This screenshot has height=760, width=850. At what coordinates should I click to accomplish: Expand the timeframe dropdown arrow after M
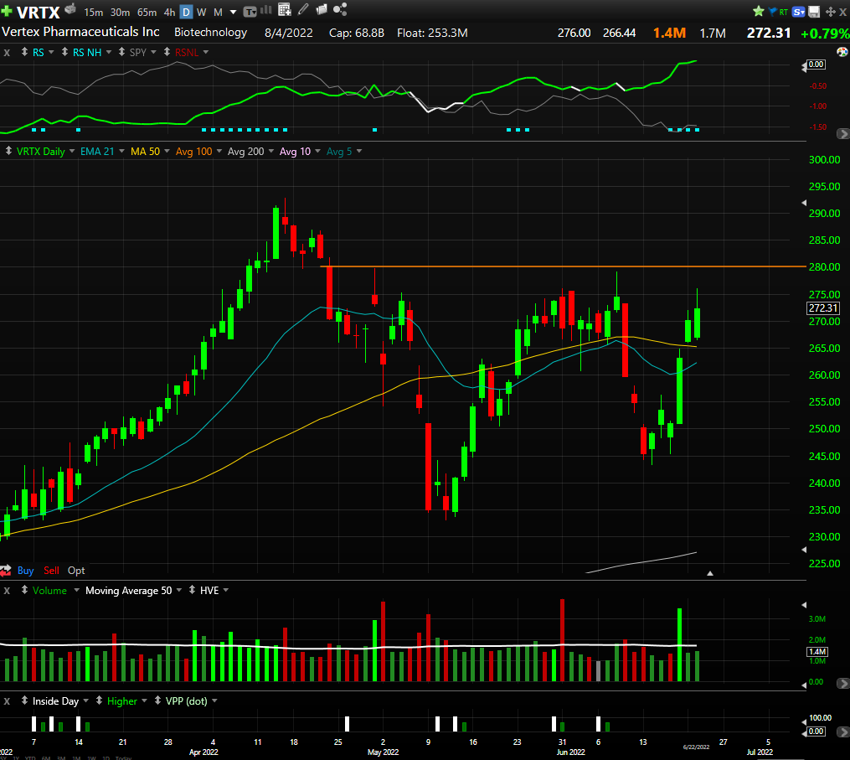tap(233, 12)
